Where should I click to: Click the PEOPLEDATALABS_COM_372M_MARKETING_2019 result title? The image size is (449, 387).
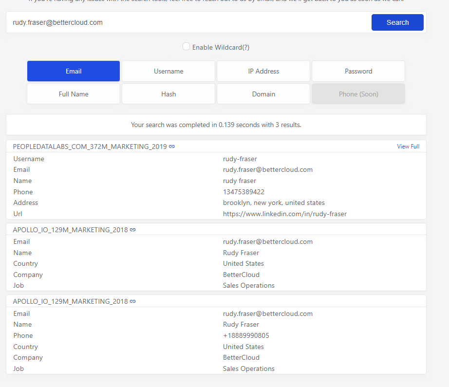click(90, 147)
